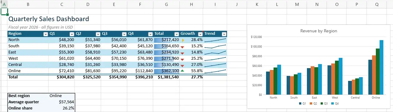Click the $120,000 chart axis label
The image size is (393, 112).
(x=256, y=37)
